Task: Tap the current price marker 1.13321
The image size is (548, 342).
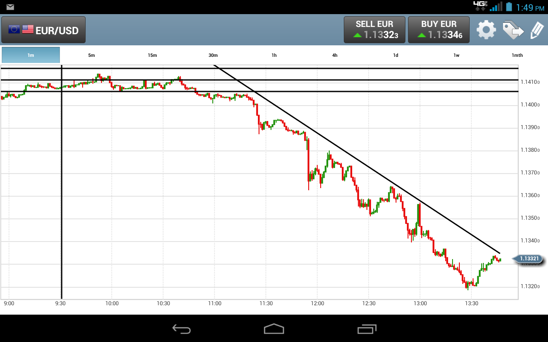Action: 528,259
